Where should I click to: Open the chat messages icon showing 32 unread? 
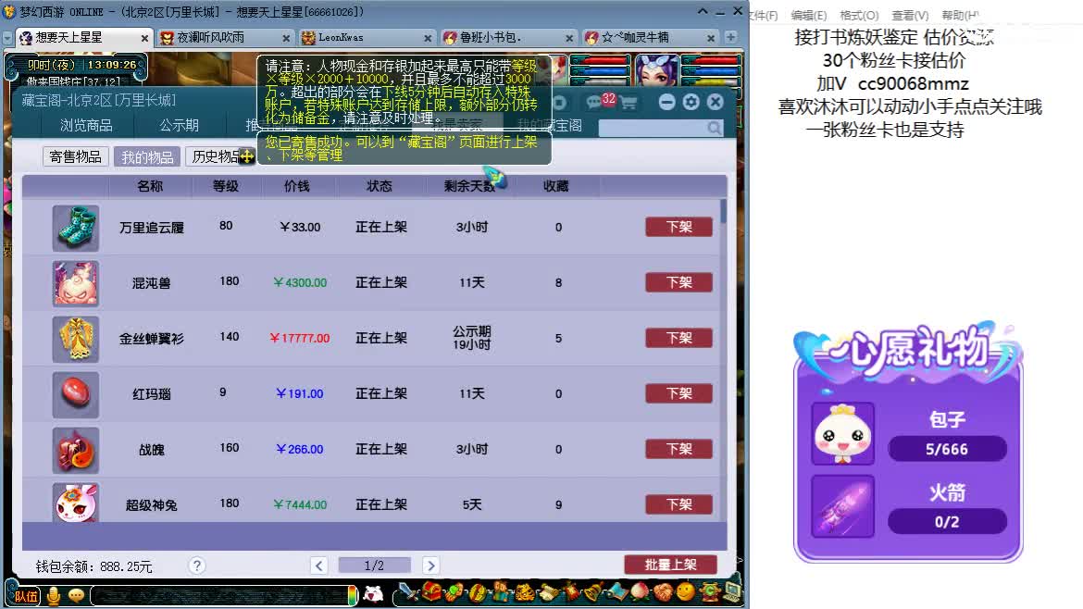(x=591, y=104)
